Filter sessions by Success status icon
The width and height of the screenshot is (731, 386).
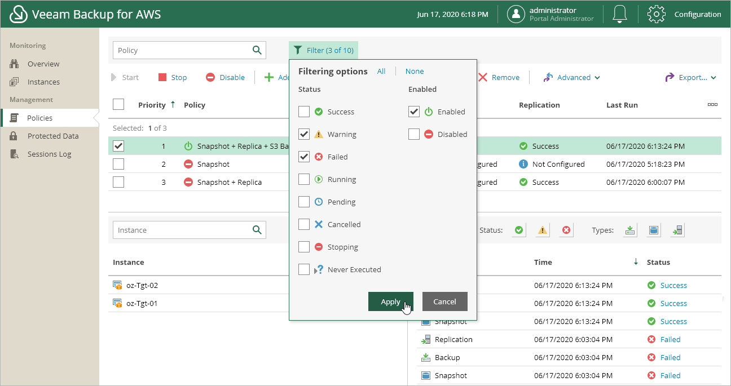(x=519, y=230)
